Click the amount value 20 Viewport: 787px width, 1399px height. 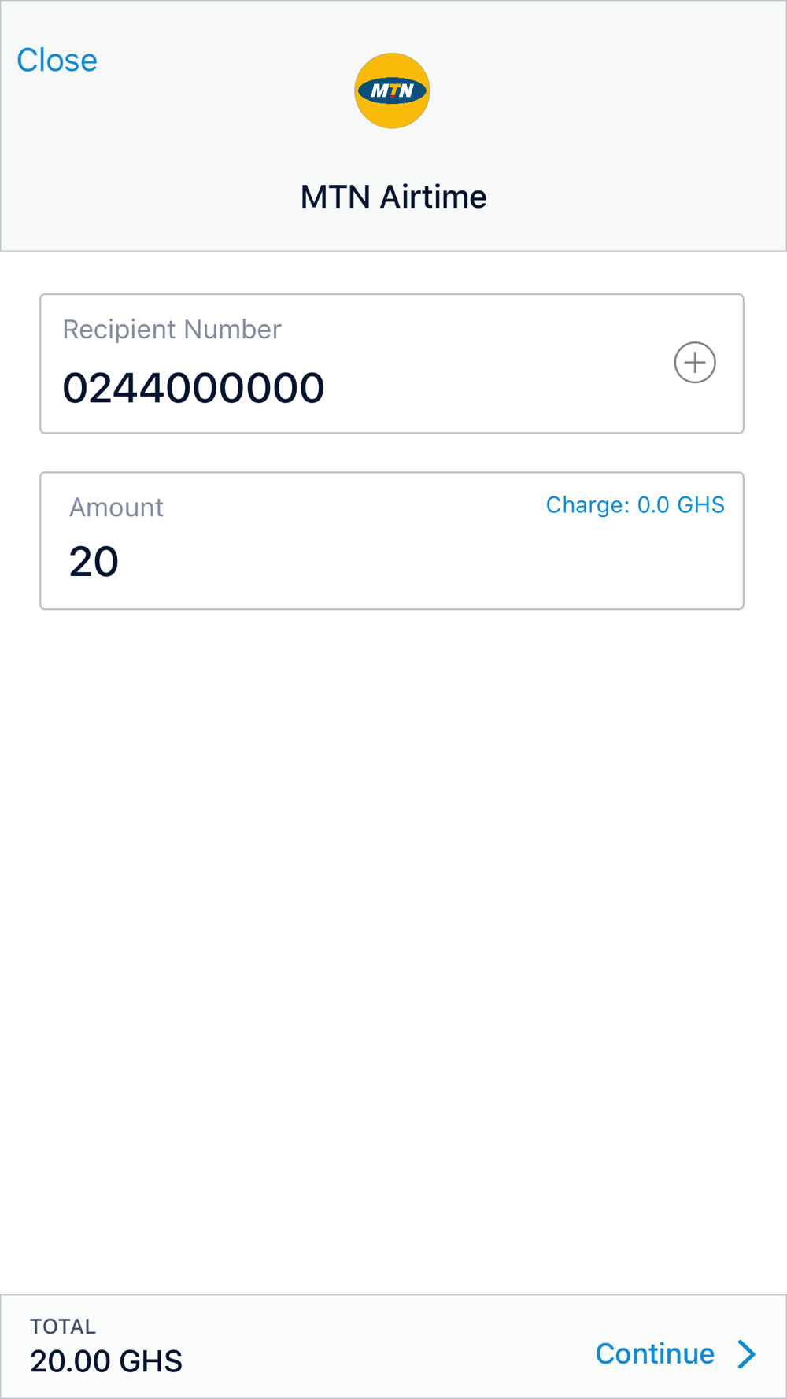[94, 562]
